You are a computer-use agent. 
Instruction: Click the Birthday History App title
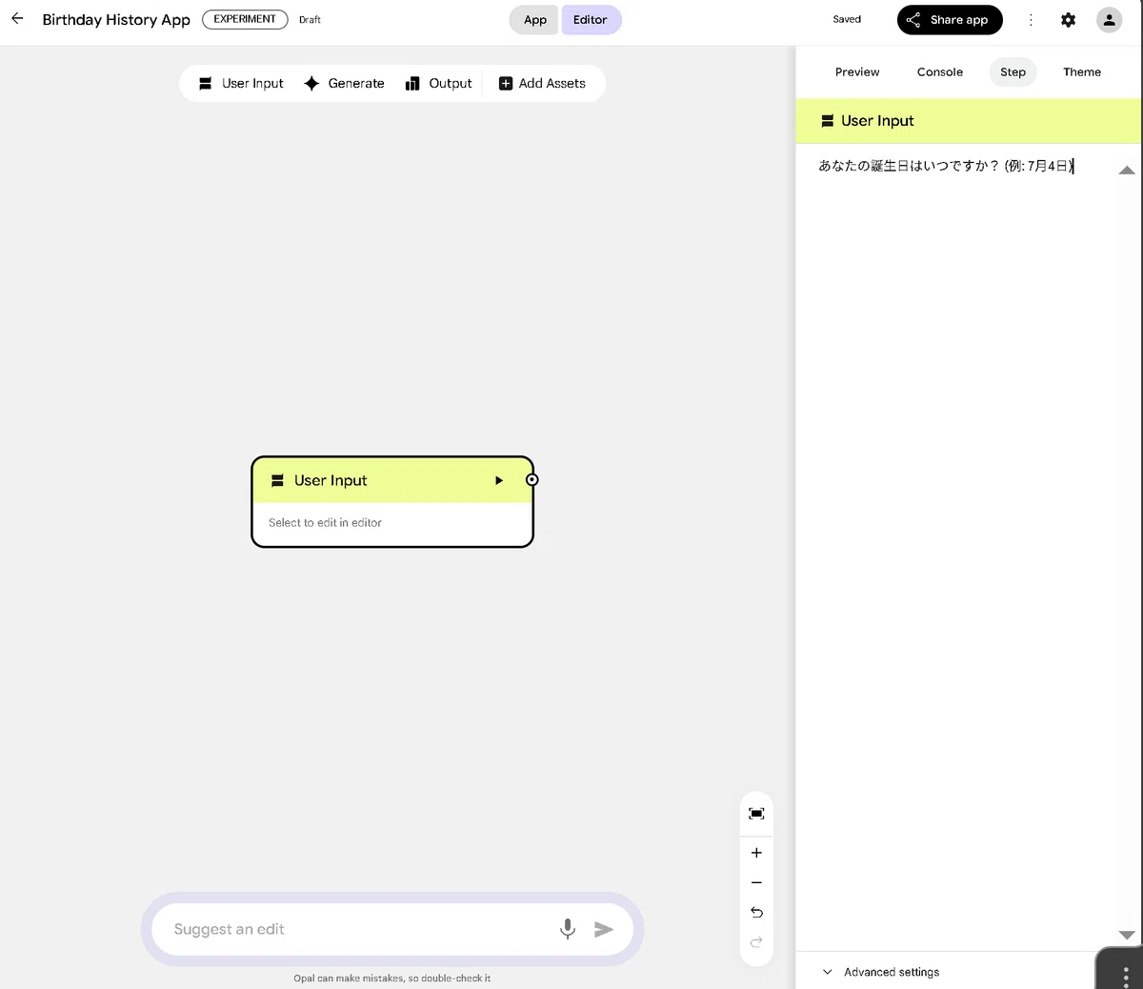coord(116,20)
